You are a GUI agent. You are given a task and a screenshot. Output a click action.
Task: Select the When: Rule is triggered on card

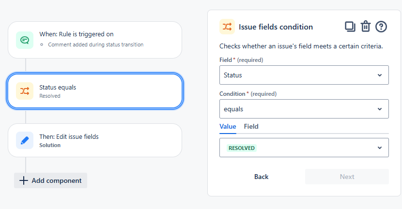(x=95, y=40)
